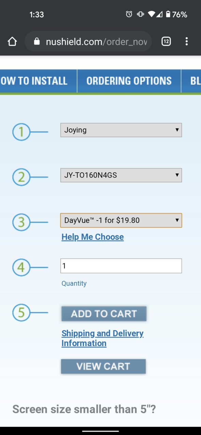
Task: Tap the step 4 circle icon
Action: click(21, 267)
